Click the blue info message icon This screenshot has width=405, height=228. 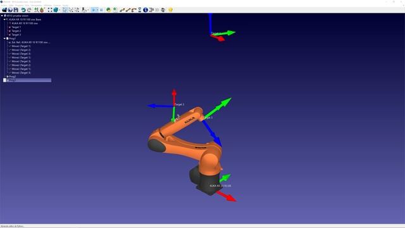(x=146, y=10)
